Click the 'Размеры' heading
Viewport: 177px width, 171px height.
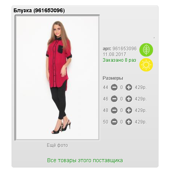coord(113,78)
